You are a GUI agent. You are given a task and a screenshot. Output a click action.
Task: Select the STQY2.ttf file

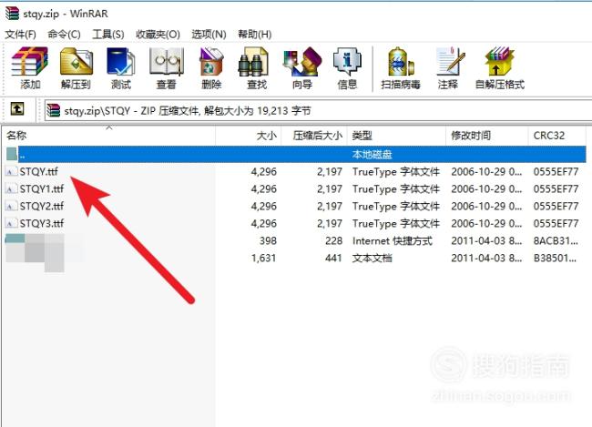coord(42,206)
